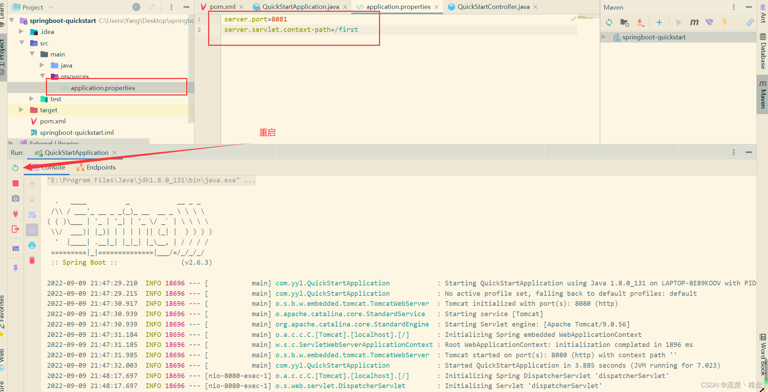Collapse the src folder
The height and width of the screenshot is (392, 768).
(x=22, y=43)
